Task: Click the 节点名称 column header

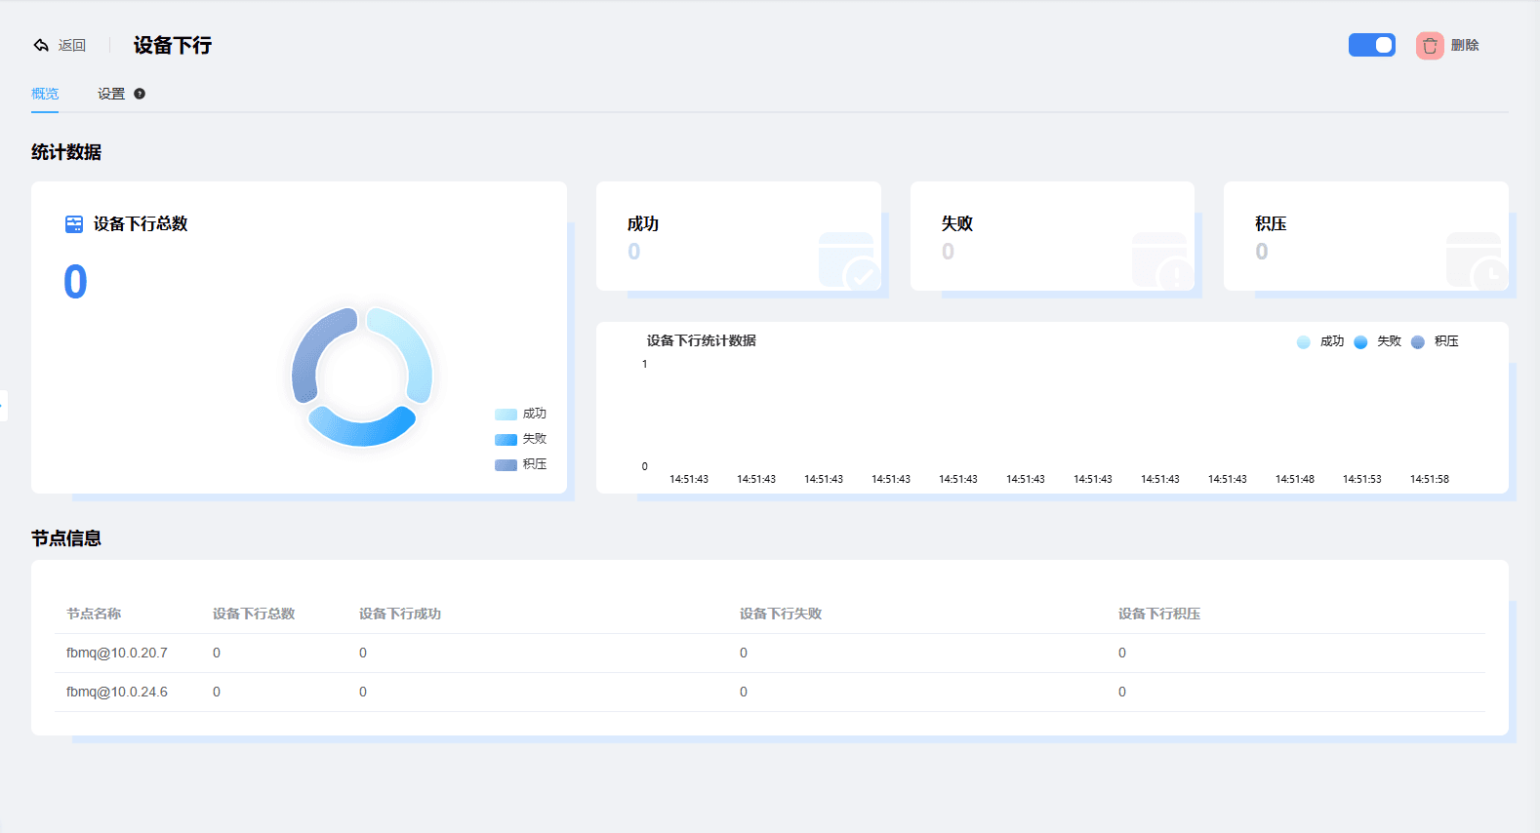Action: tap(94, 614)
